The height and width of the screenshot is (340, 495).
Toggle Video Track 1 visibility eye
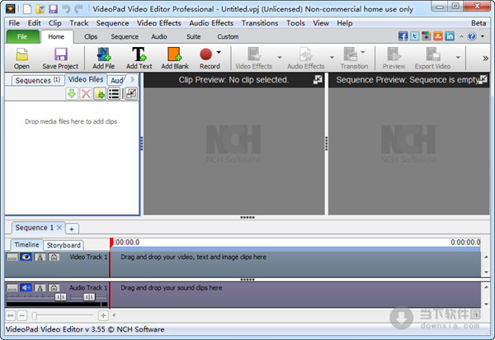point(26,257)
